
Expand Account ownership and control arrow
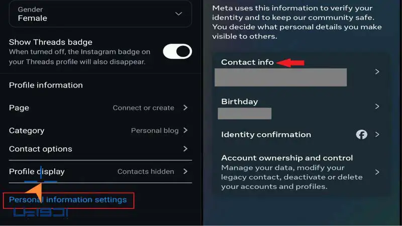[x=377, y=172]
